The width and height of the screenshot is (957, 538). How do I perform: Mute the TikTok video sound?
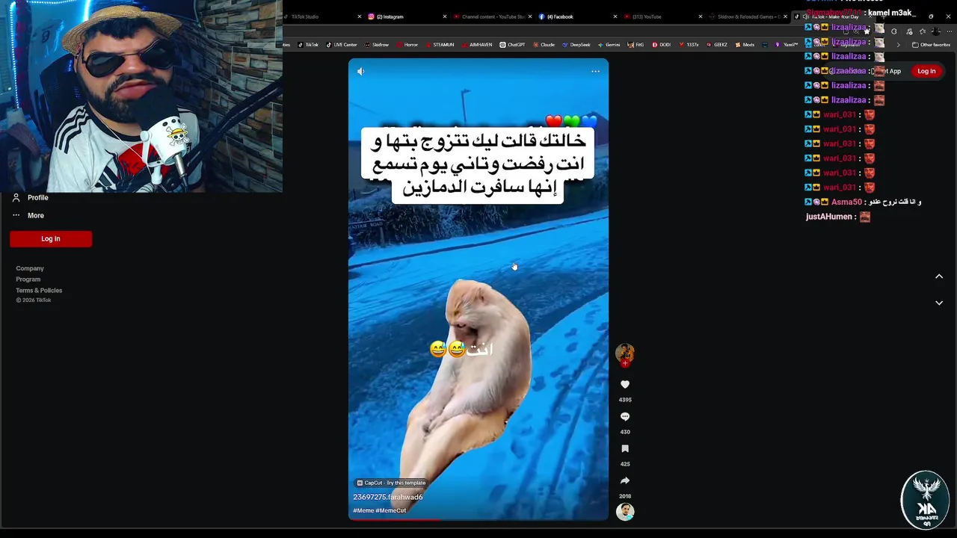click(x=360, y=72)
